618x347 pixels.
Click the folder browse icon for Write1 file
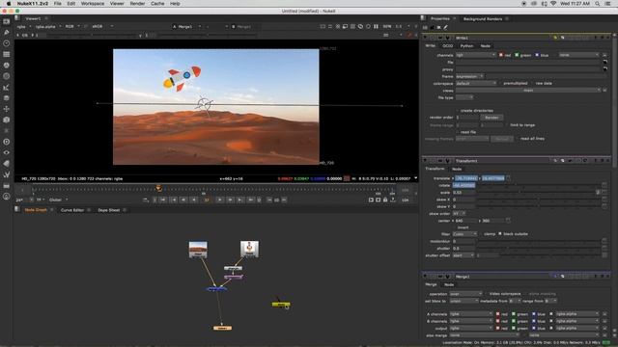pyautogui.click(x=605, y=62)
